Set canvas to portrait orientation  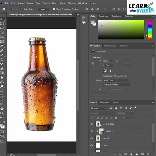click(x=105, y=71)
